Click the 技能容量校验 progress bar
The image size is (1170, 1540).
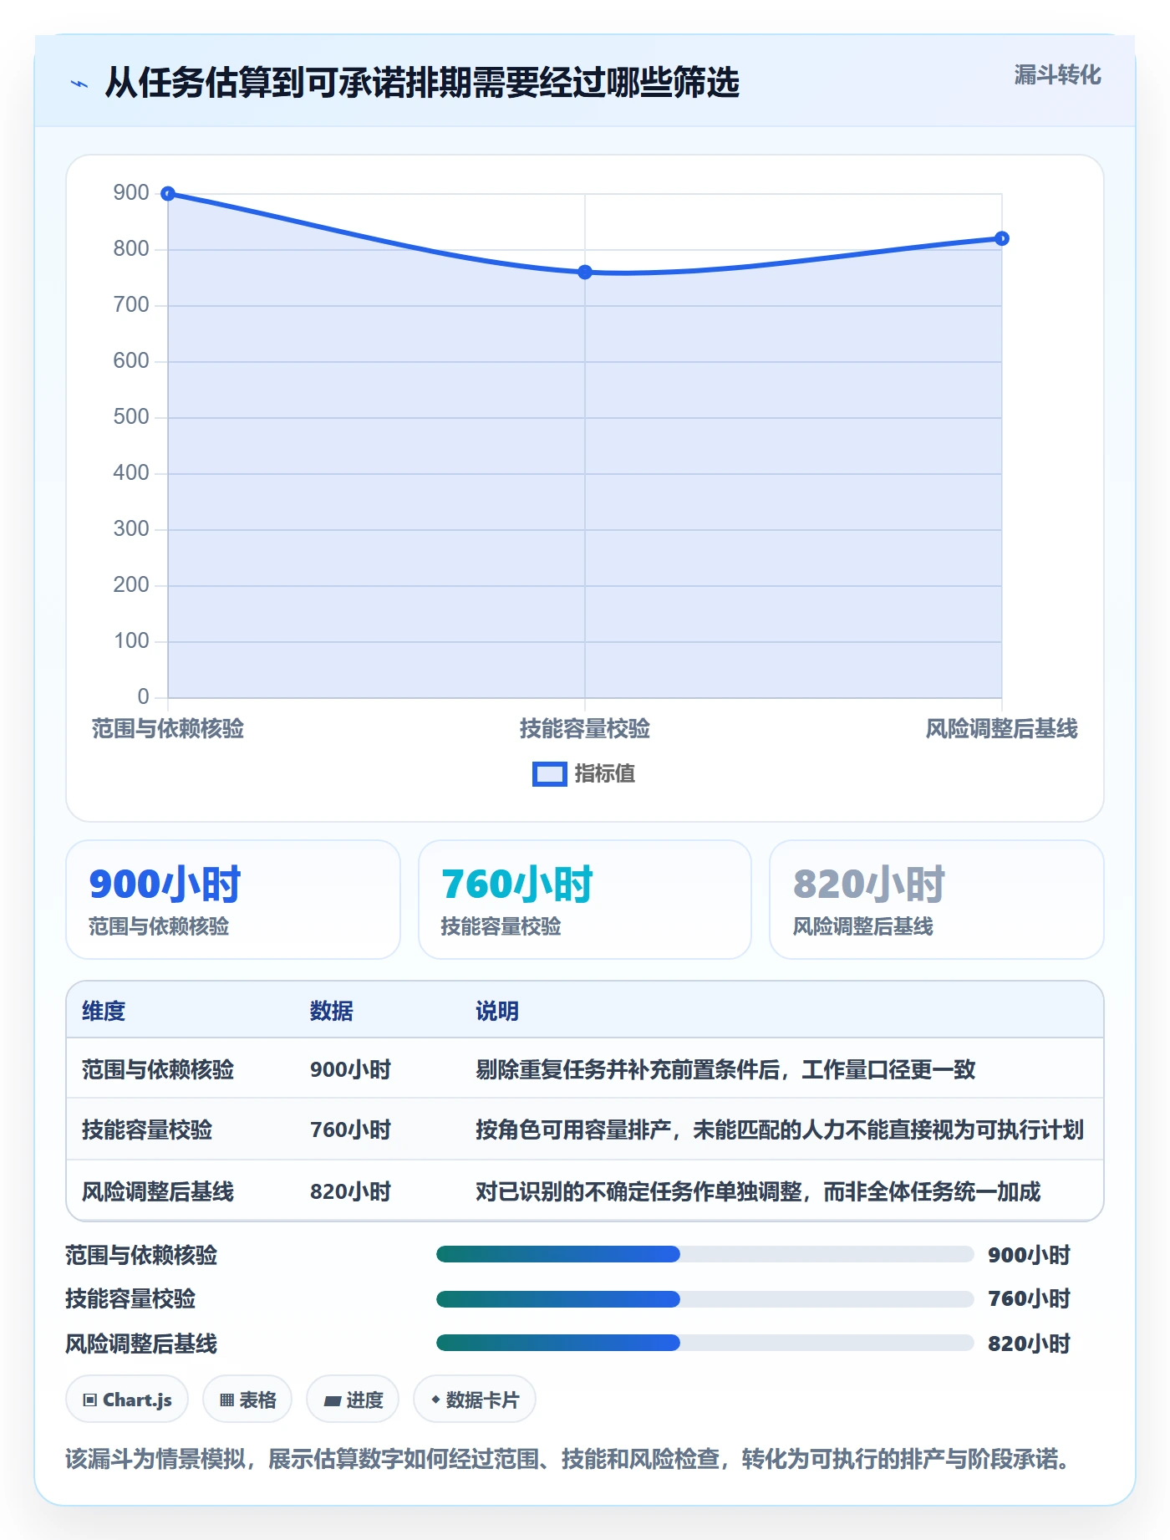(x=705, y=1298)
